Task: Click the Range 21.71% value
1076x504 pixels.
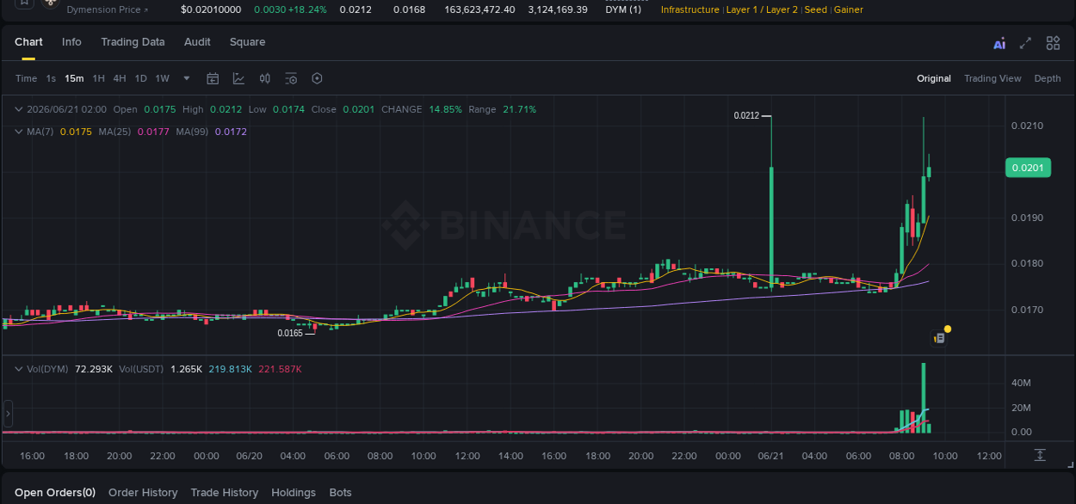Action: tap(519, 109)
